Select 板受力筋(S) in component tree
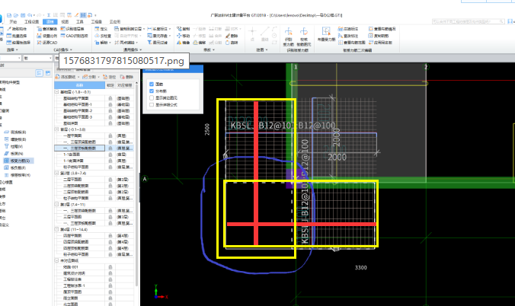The height and width of the screenshot is (306, 515). point(17,161)
